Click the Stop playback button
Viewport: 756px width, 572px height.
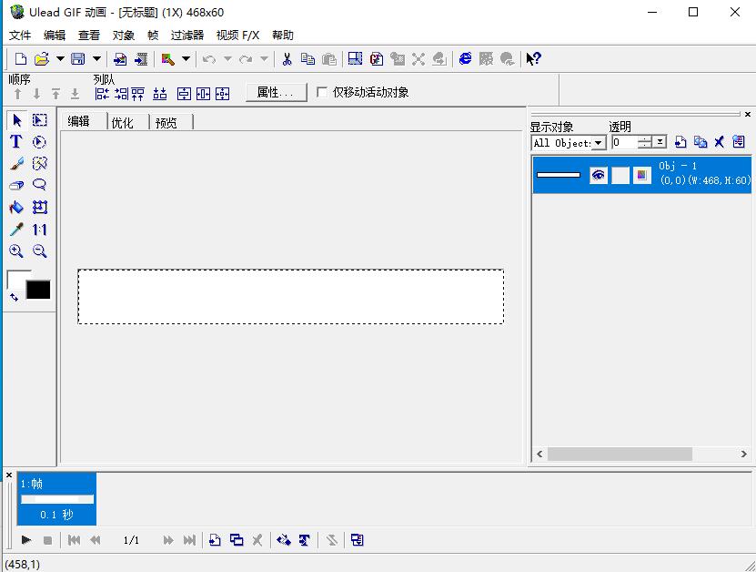(47, 540)
